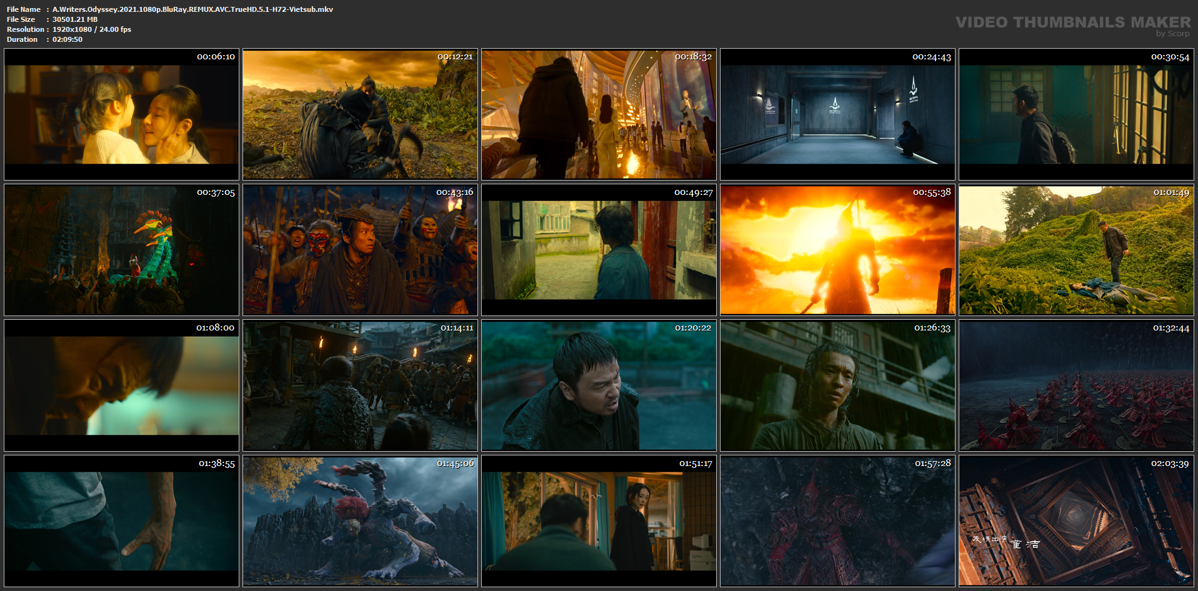
Task: Select the thumbnail stamped 00:30:54
Action: click(1076, 114)
